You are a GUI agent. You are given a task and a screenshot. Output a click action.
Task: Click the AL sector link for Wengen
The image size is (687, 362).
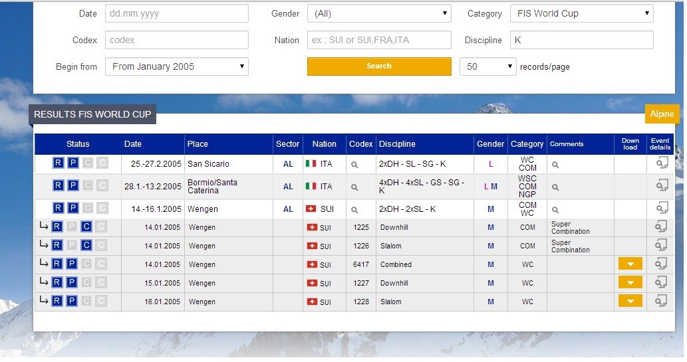[x=288, y=209]
